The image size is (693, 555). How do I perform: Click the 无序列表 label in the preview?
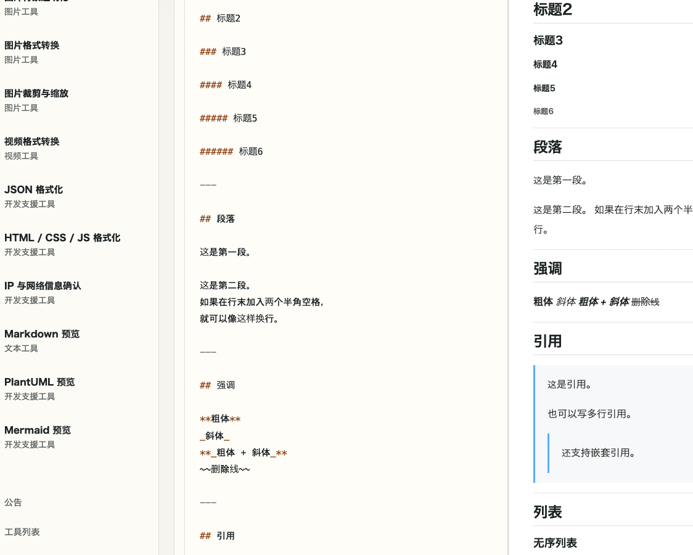click(555, 543)
